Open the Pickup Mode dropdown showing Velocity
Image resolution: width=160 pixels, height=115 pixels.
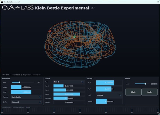click(109, 95)
